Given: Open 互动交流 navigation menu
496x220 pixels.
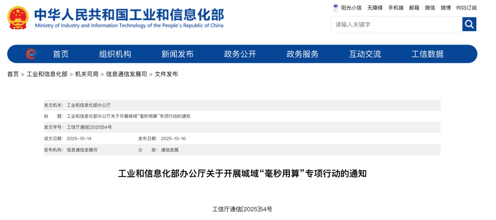Looking at the screenshot, I should click(x=365, y=54).
